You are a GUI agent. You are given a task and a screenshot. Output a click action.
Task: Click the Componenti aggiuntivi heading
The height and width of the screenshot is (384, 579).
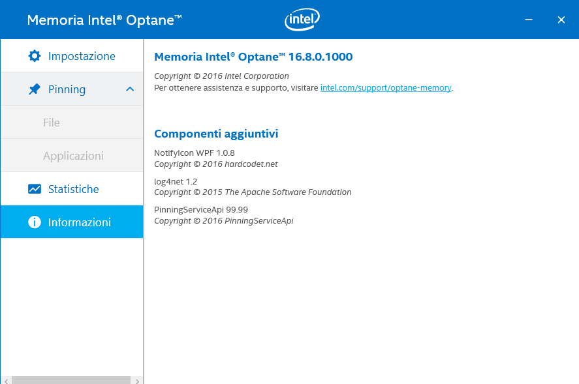[x=216, y=134]
